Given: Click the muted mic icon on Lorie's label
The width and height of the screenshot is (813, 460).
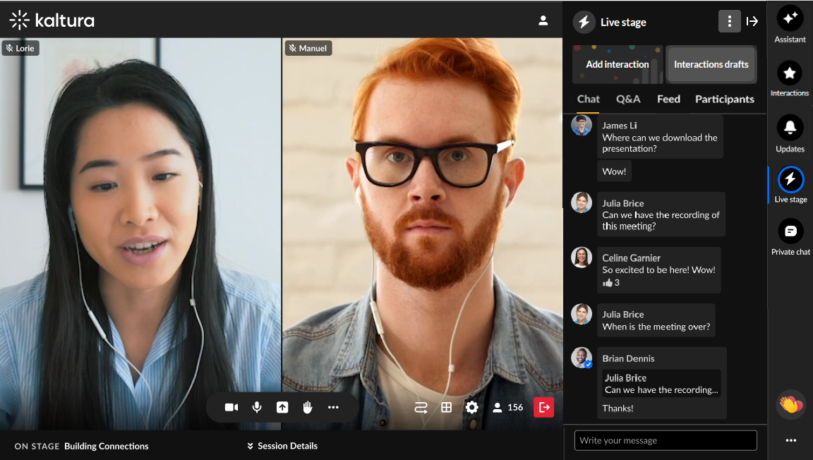Looking at the screenshot, I should 9,48.
